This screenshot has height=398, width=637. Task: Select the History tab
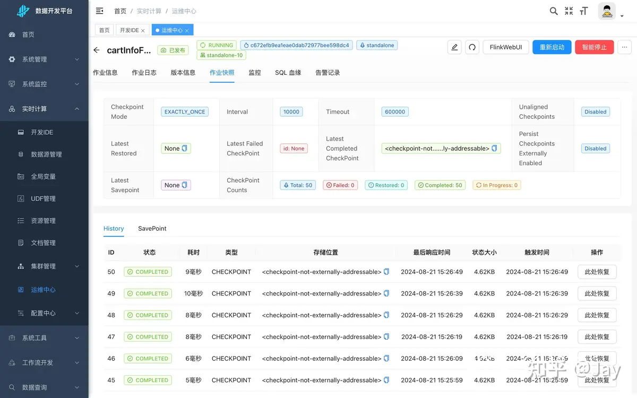point(114,229)
